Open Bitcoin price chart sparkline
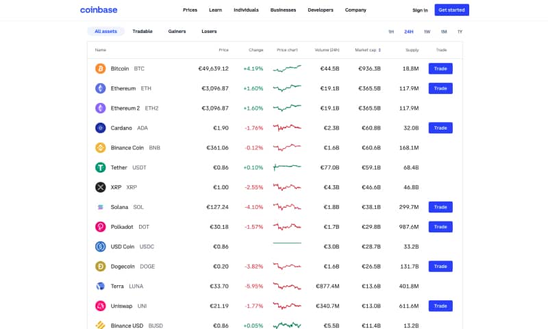 click(x=287, y=69)
